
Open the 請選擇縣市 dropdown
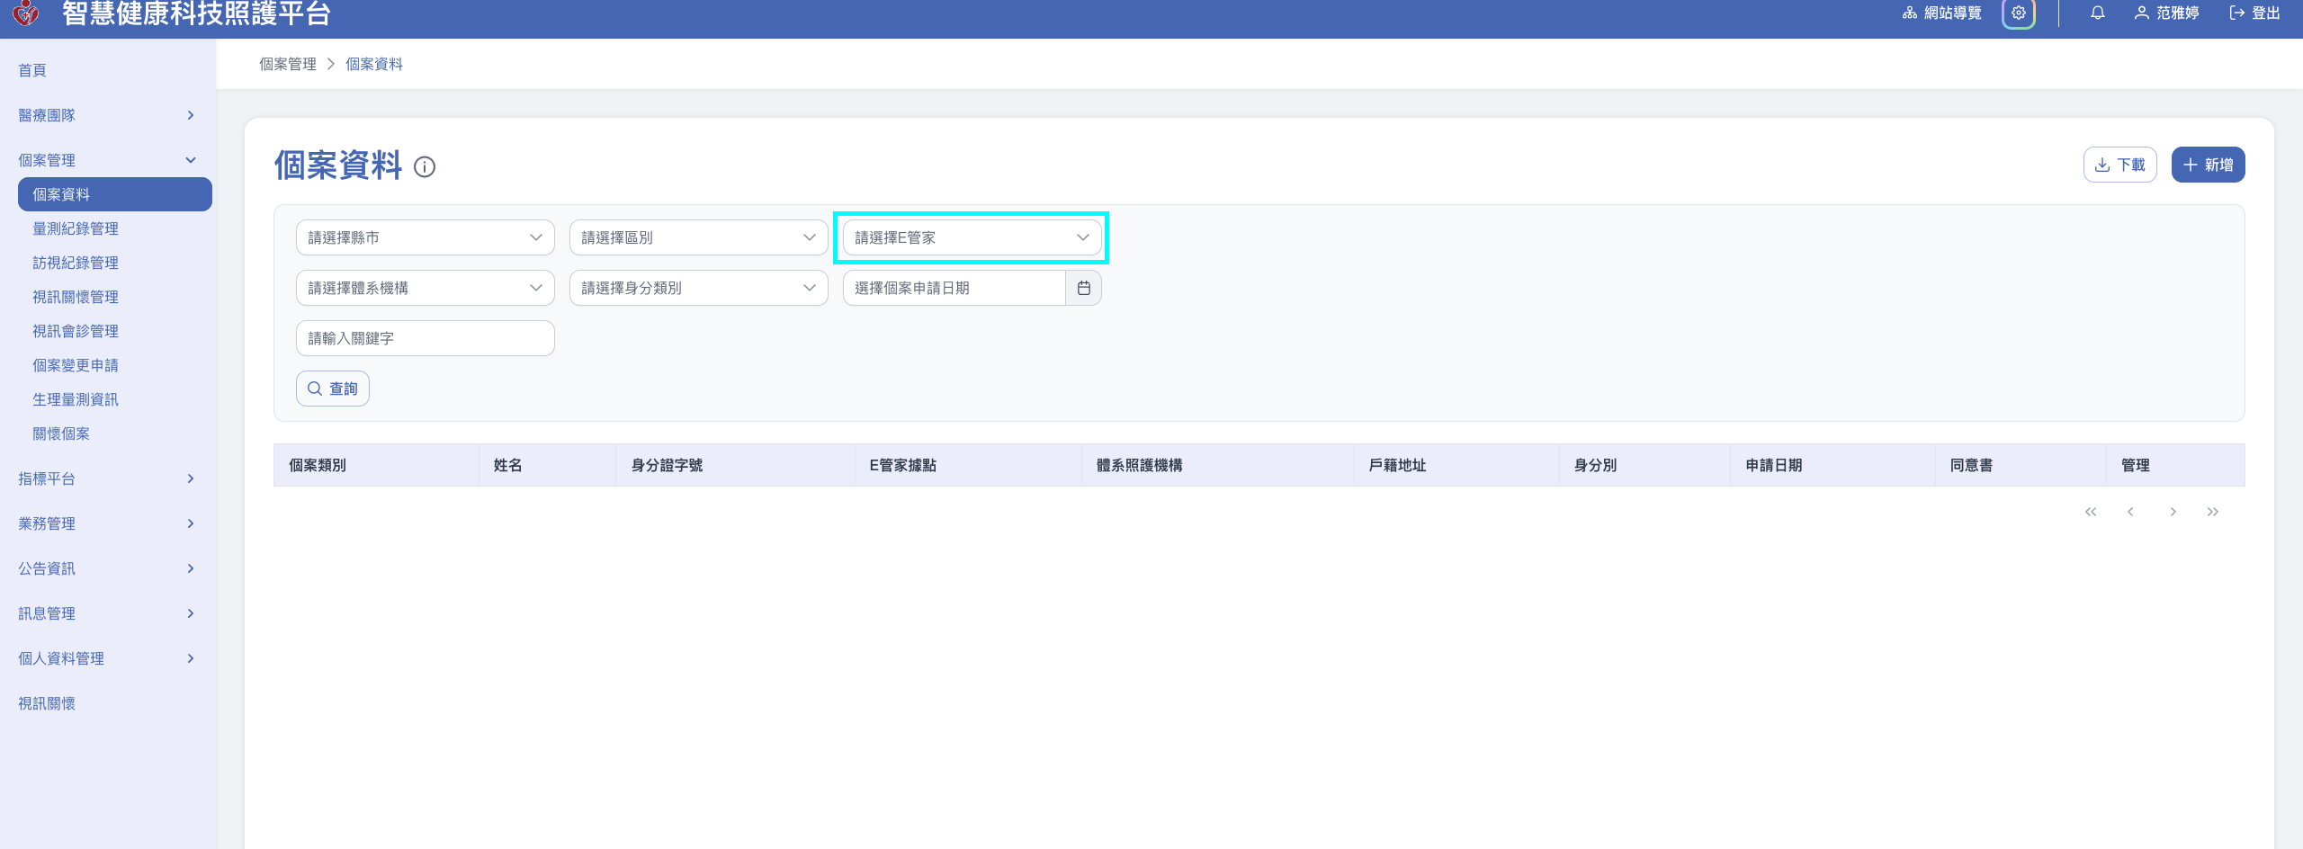425,237
